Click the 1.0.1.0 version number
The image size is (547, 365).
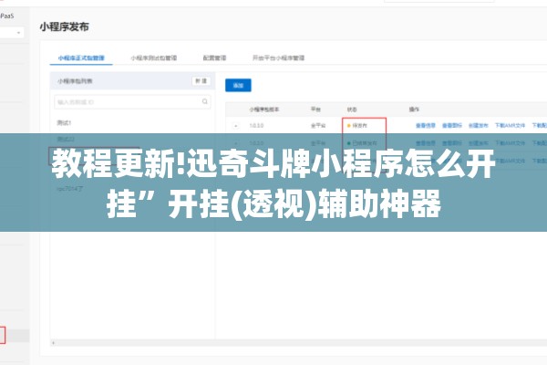(256, 125)
